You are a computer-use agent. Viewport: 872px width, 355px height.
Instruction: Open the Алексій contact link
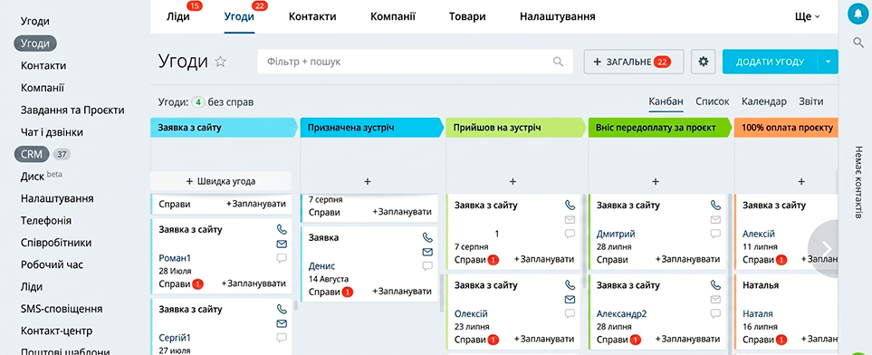tap(759, 234)
